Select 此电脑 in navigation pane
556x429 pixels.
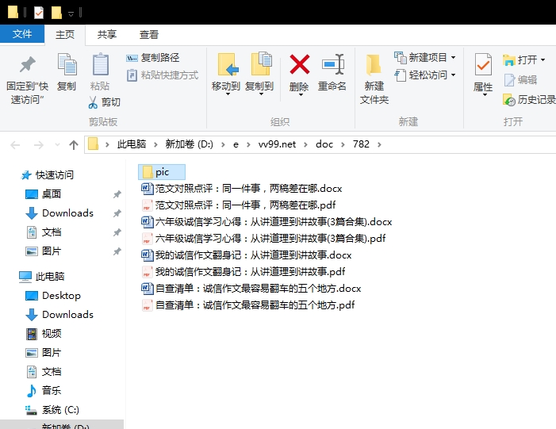[x=42, y=276]
